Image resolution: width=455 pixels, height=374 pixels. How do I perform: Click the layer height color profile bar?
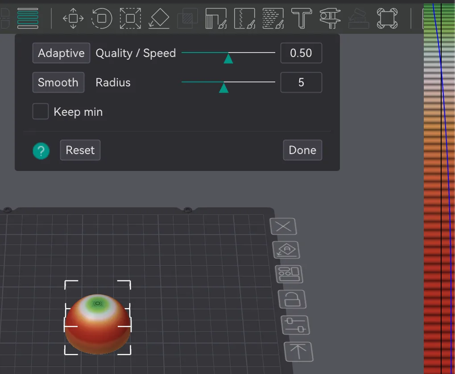coord(439,188)
